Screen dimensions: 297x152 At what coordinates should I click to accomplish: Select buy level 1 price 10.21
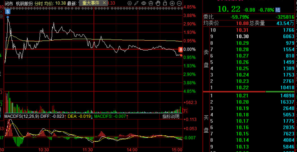tap(242, 96)
